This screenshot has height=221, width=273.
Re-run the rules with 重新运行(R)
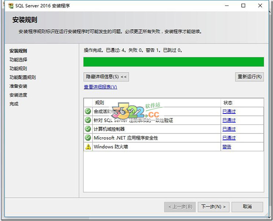tap(249, 77)
